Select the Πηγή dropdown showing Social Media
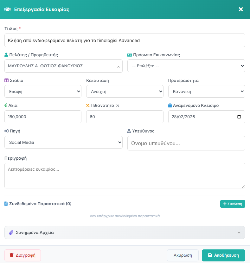The height and width of the screenshot is (263, 250). [x=63, y=142]
